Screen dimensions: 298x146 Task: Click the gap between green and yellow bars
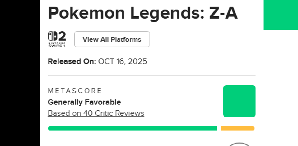point(219,128)
